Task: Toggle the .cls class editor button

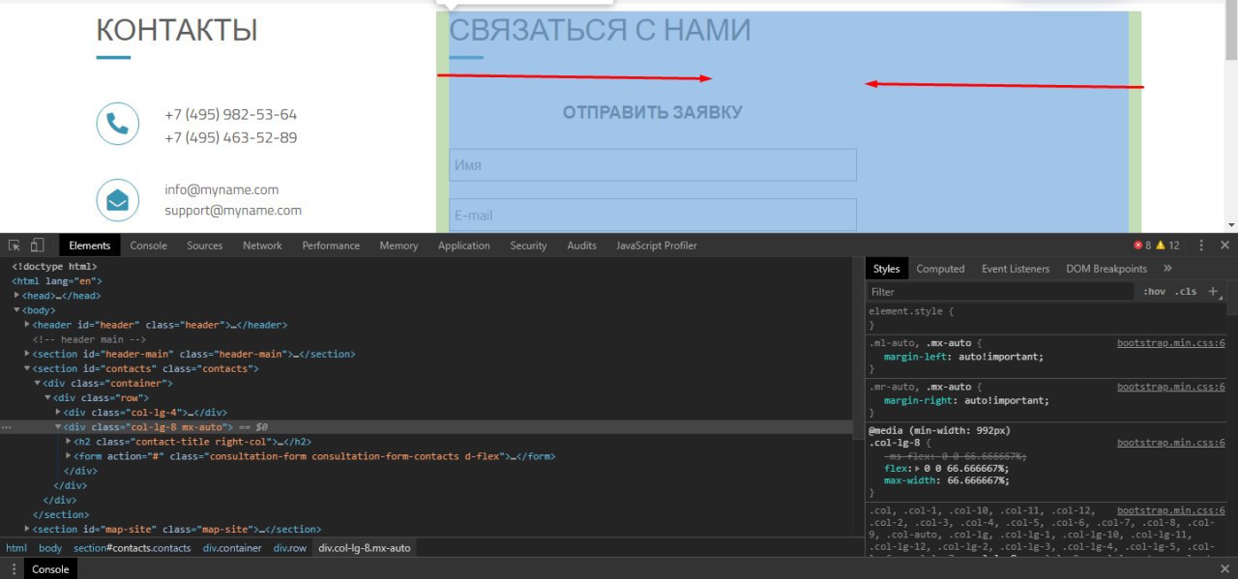Action: point(1186,291)
